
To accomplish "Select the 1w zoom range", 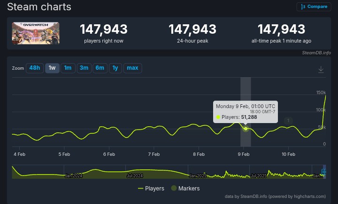I will coord(52,68).
